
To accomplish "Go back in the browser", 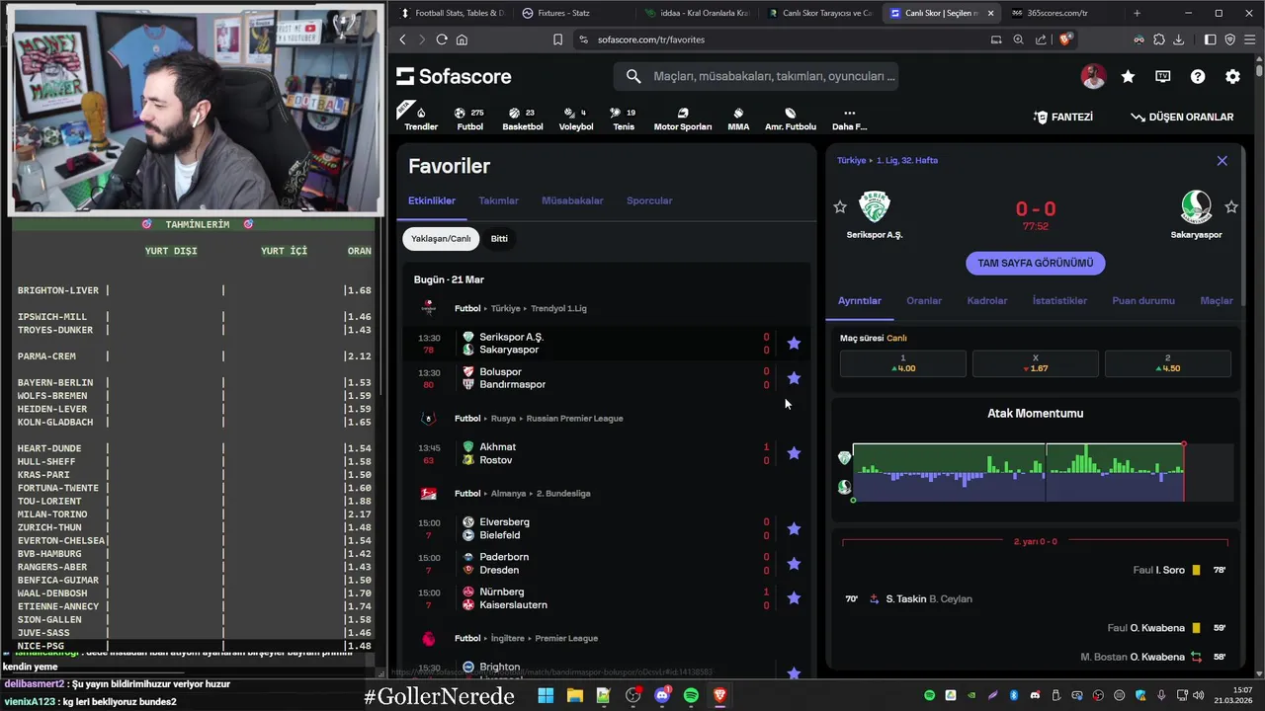I will pyautogui.click(x=402, y=39).
